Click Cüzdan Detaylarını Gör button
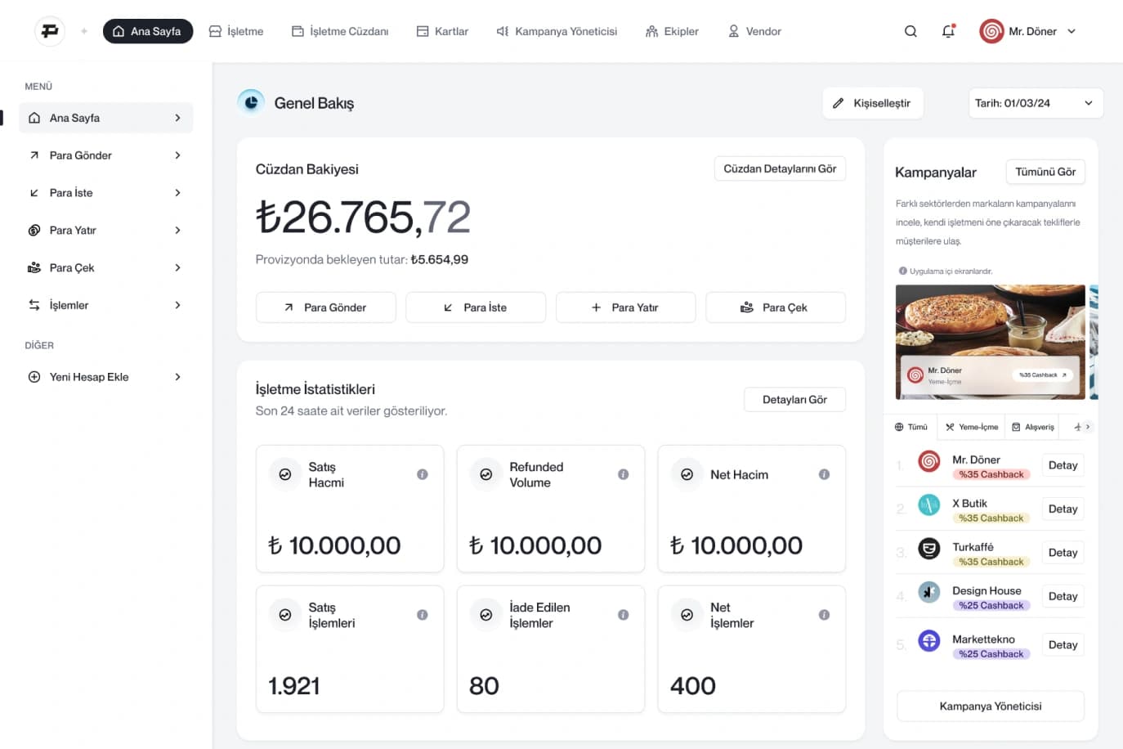Viewport: 1123px width, 749px height. click(780, 168)
